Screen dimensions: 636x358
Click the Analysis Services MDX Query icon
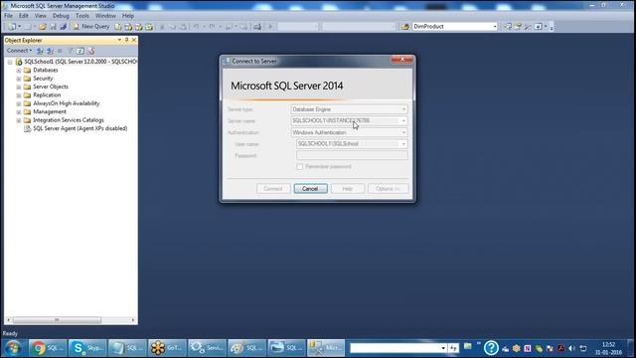pos(128,27)
